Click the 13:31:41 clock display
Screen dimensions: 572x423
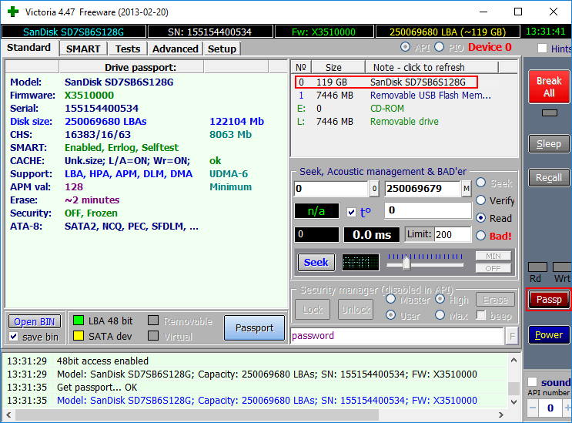click(545, 32)
